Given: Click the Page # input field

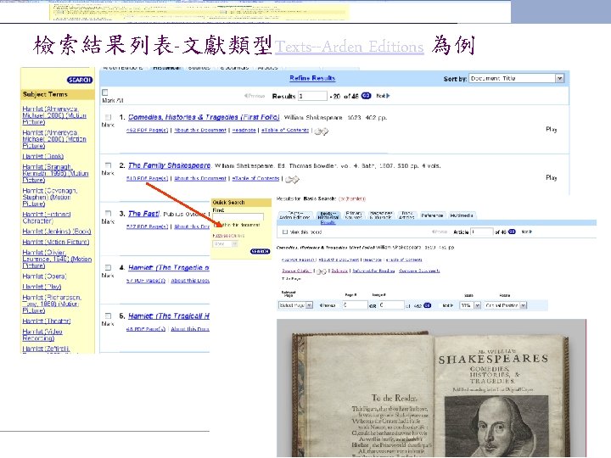Looking at the screenshot, I should coord(355,305).
